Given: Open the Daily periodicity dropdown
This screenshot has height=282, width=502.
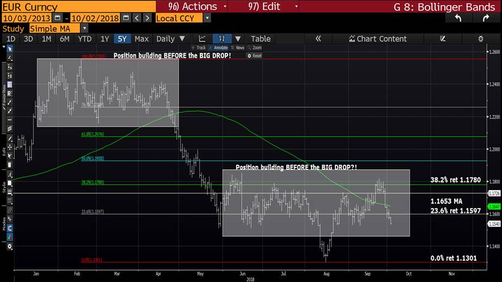Looking at the screenshot, I should click(x=170, y=39).
